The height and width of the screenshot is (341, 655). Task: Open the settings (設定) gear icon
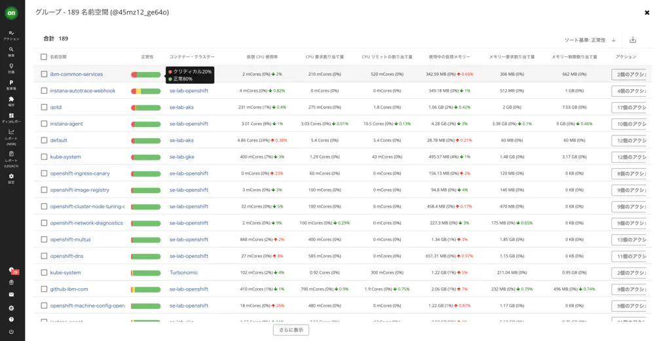click(12, 177)
